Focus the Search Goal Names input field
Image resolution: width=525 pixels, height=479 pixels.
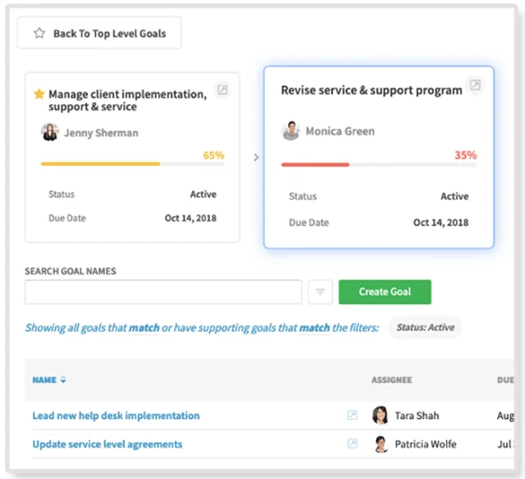point(163,292)
